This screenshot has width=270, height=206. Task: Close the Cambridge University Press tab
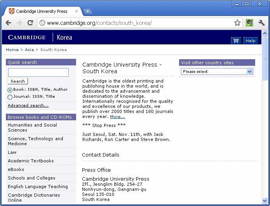[76, 11]
